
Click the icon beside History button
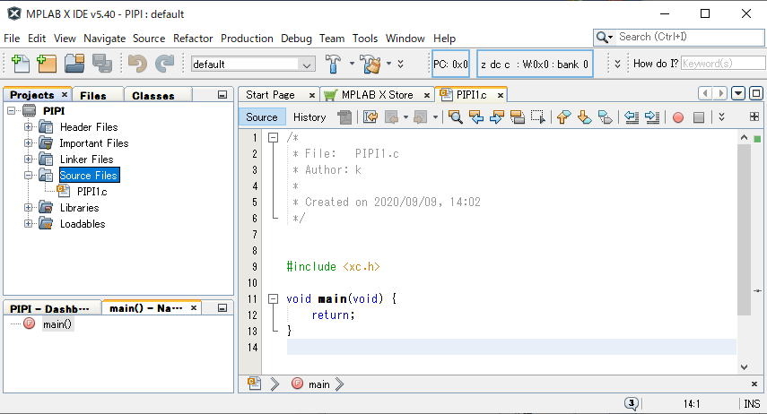tap(344, 117)
